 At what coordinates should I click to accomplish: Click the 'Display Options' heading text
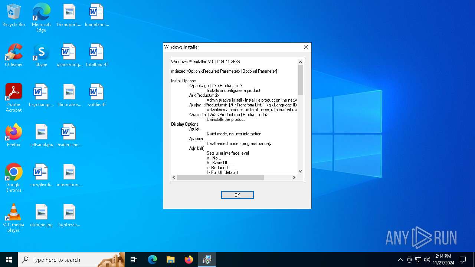[x=184, y=124]
